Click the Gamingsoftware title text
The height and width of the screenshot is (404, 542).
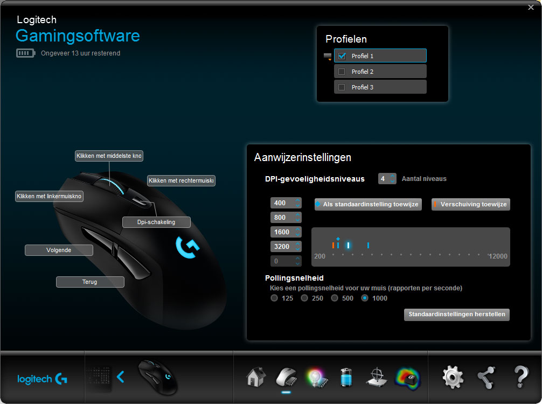pyautogui.click(x=78, y=36)
